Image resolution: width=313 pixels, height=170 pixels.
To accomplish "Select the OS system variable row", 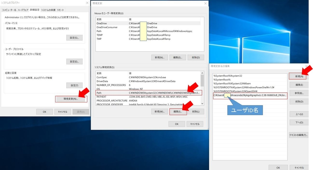I will click(x=148, y=89).
